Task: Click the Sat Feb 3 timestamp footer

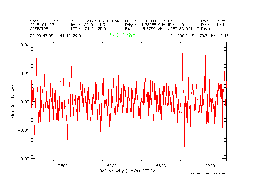Action: tap(207, 173)
